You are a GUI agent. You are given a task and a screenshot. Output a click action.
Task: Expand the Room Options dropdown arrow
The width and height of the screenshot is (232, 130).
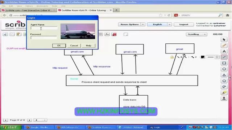(143, 25)
